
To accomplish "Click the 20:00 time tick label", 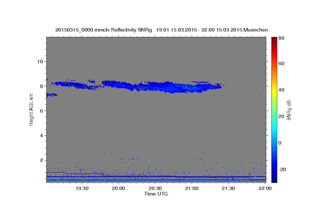I will pos(118,188).
